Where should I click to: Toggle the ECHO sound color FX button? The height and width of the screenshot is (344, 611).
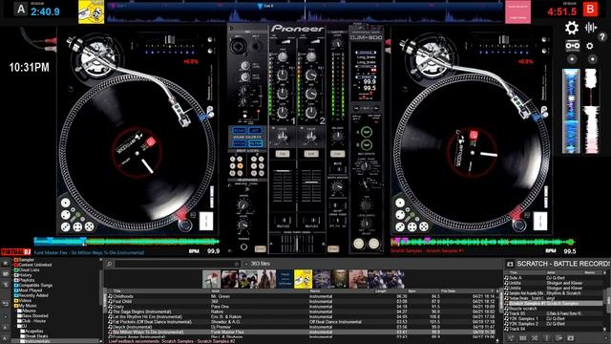tap(239, 131)
